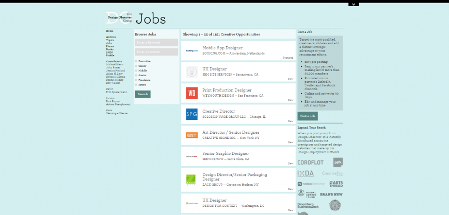Open the Global Awards Club logo
449x215 pixels.
pyautogui.click(x=307, y=194)
